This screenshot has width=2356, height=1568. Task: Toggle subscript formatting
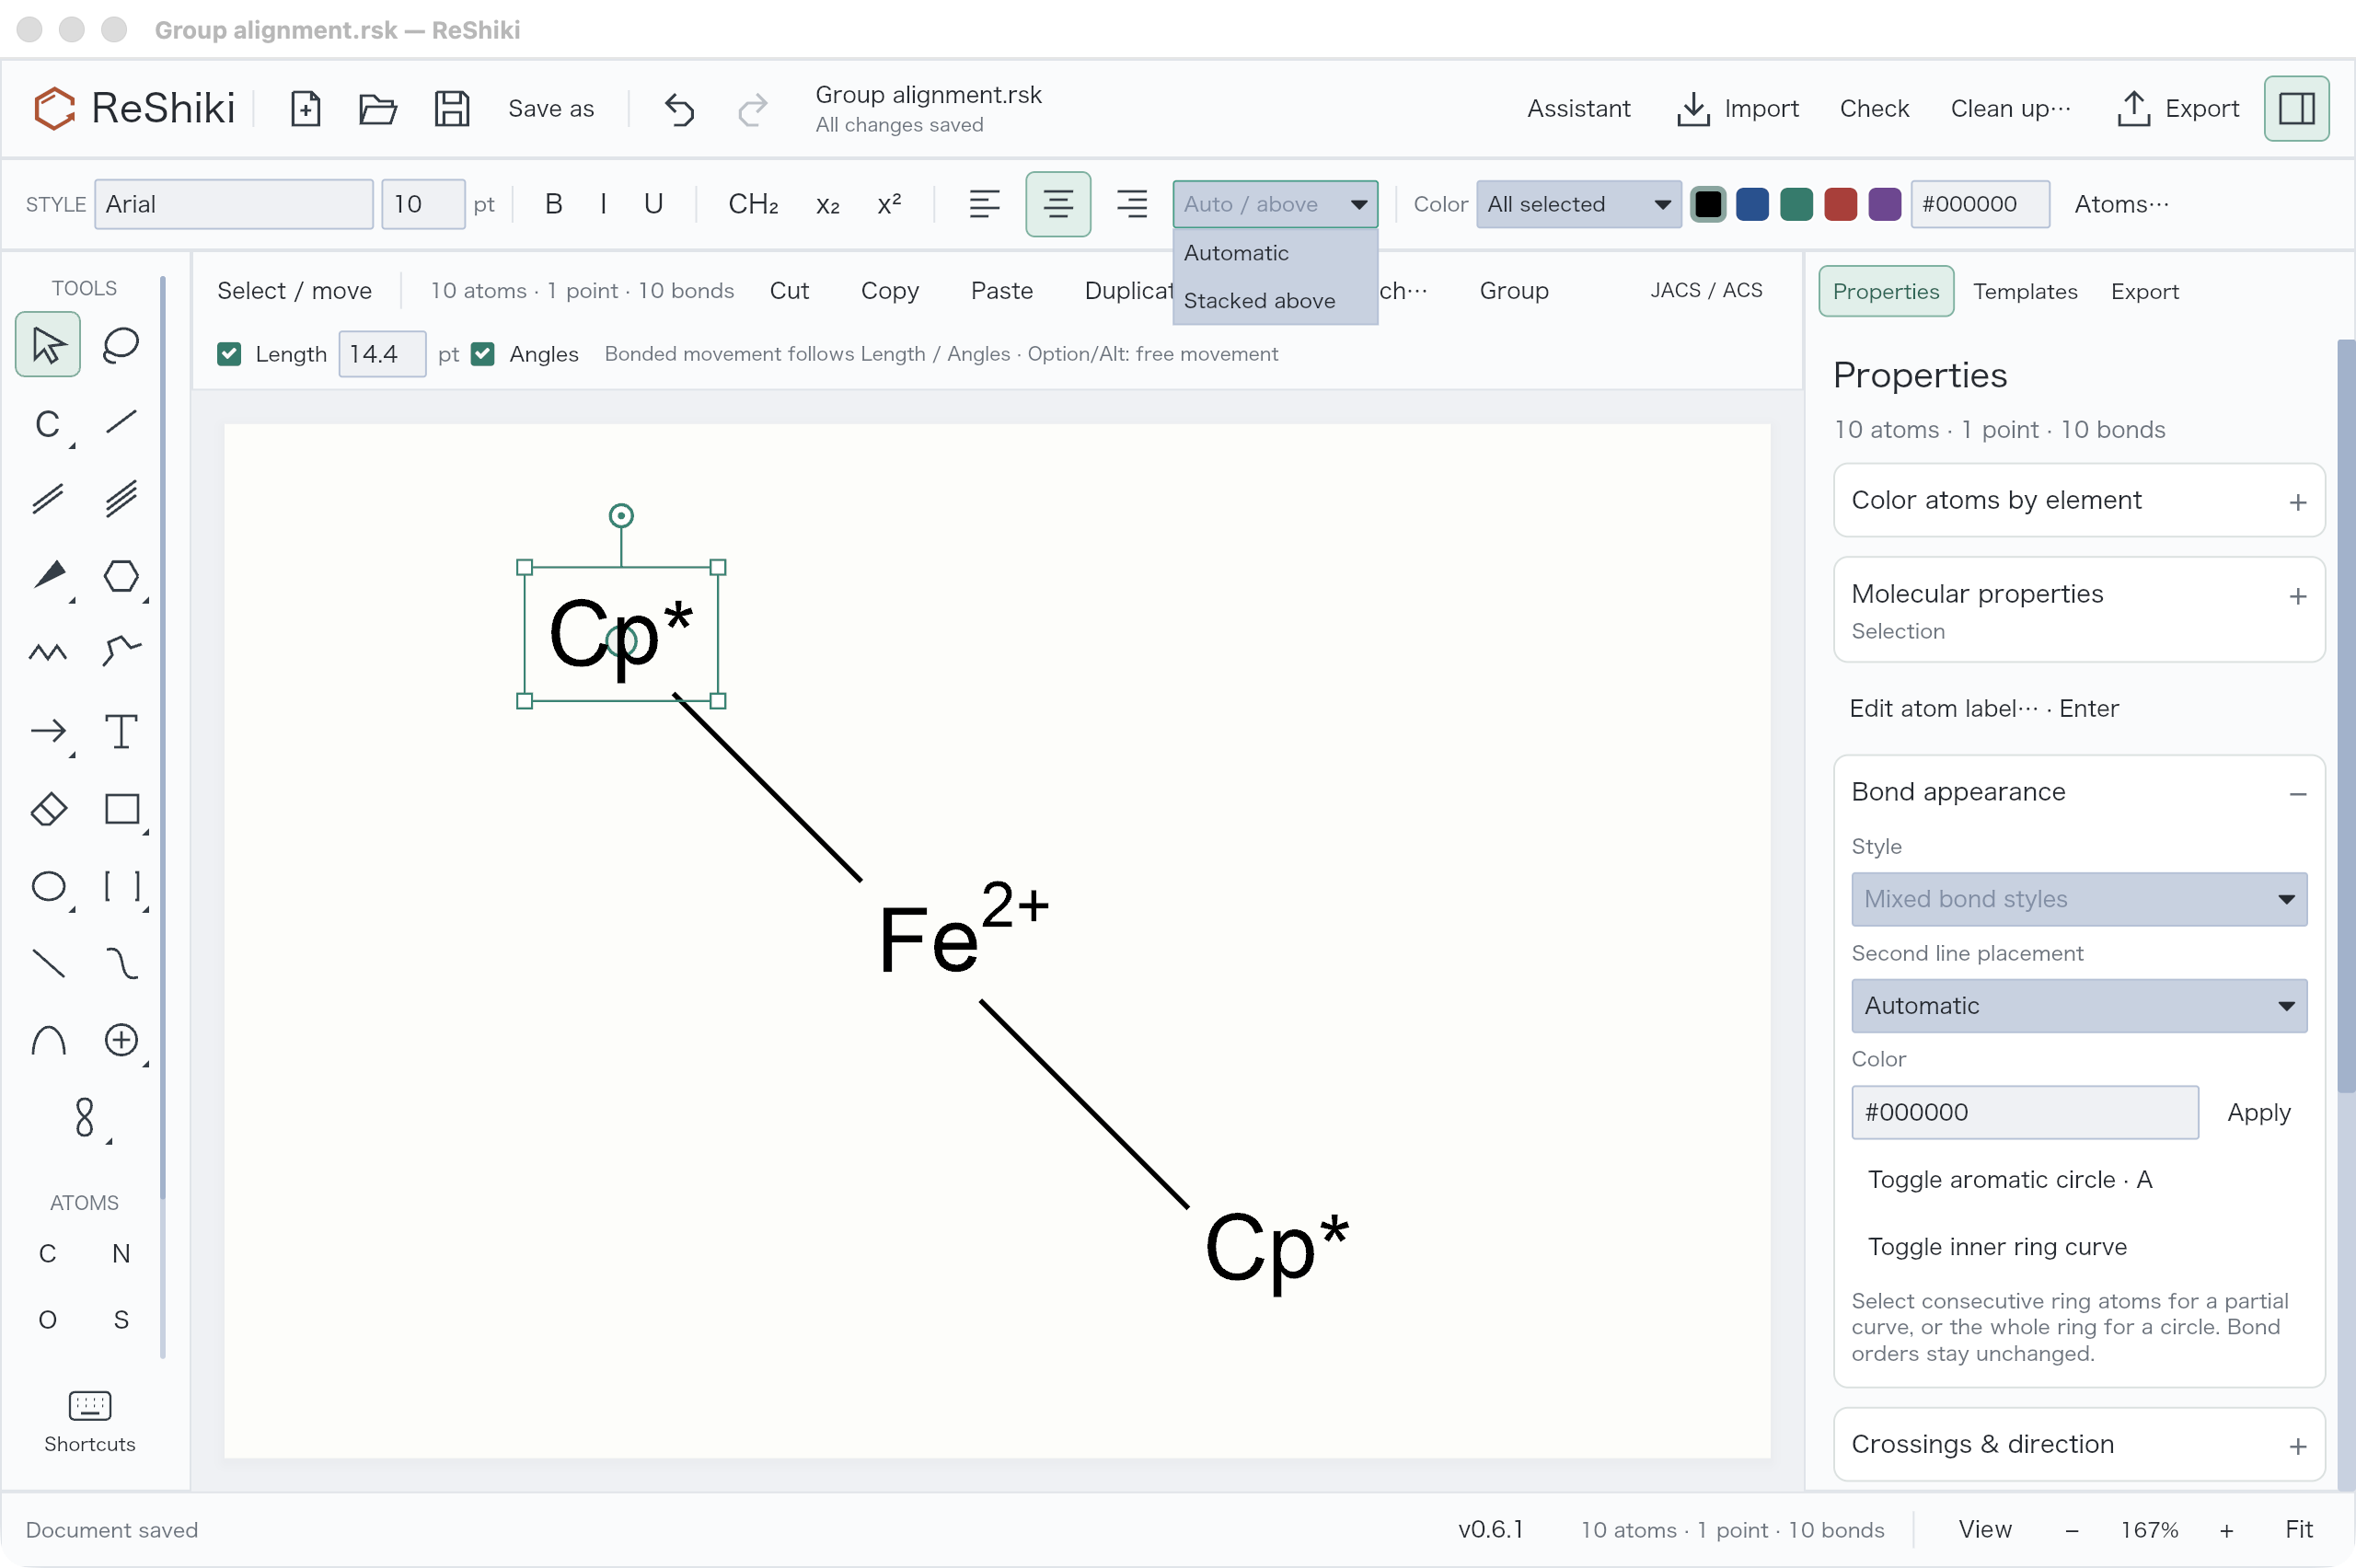827,204
